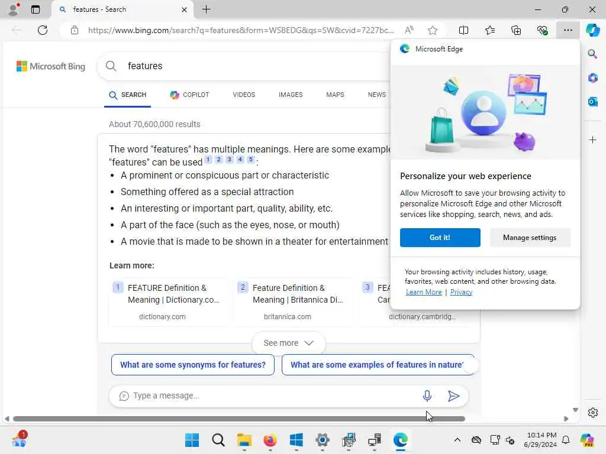Send the chat message arrow icon
This screenshot has width=606, height=454.
click(453, 396)
